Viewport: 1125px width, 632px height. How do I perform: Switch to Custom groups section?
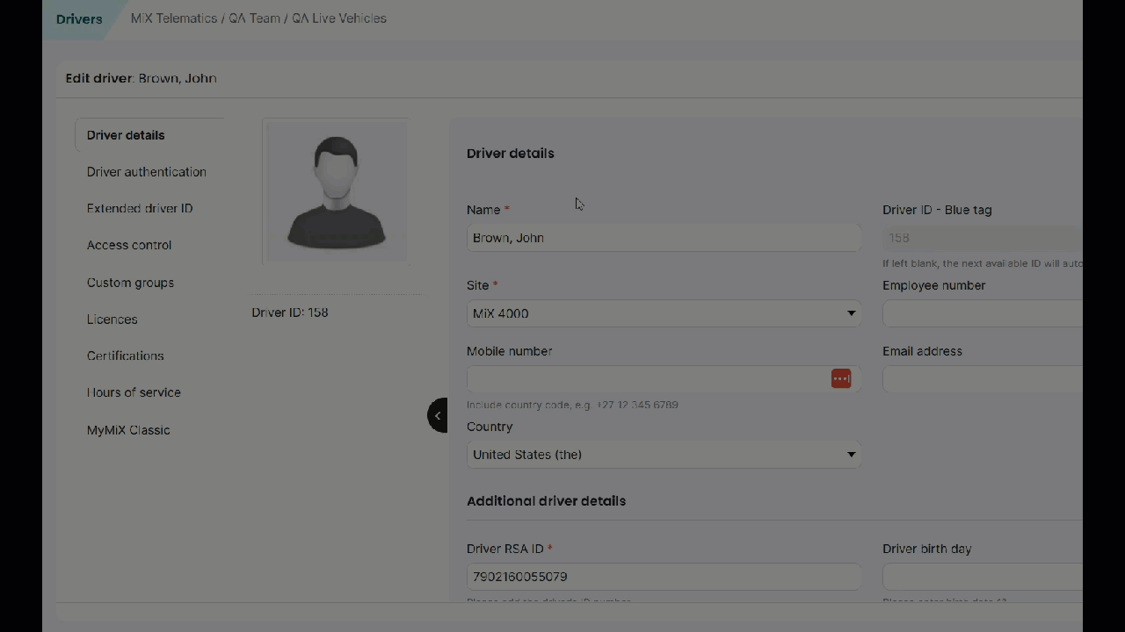tap(130, 283)
